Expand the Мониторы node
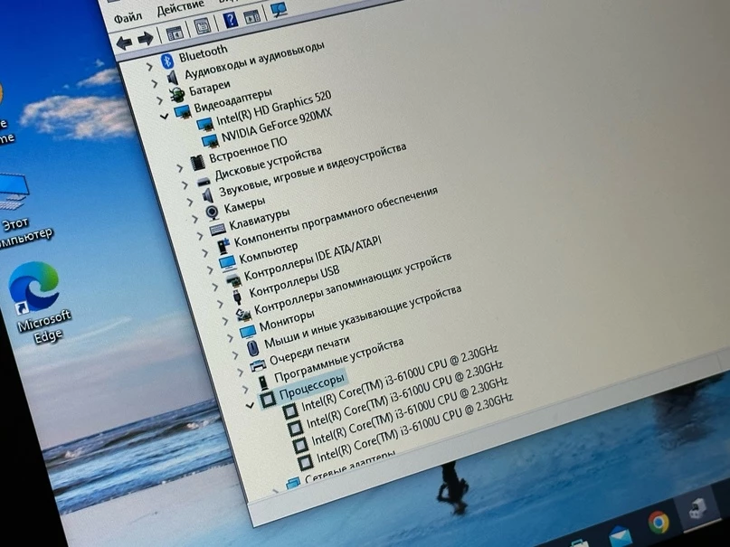 click(231, 338)
